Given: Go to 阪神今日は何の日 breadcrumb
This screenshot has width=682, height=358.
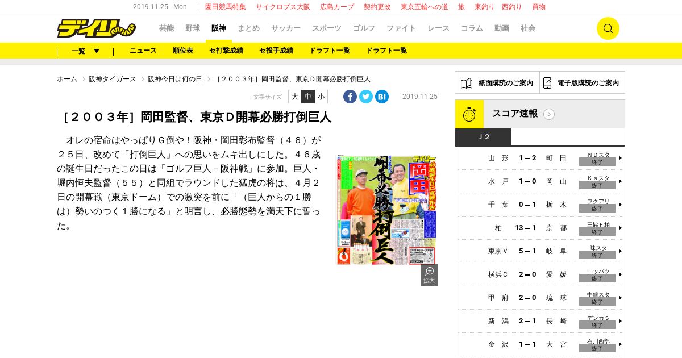Looking at the screenshot, I should (175, 79).
